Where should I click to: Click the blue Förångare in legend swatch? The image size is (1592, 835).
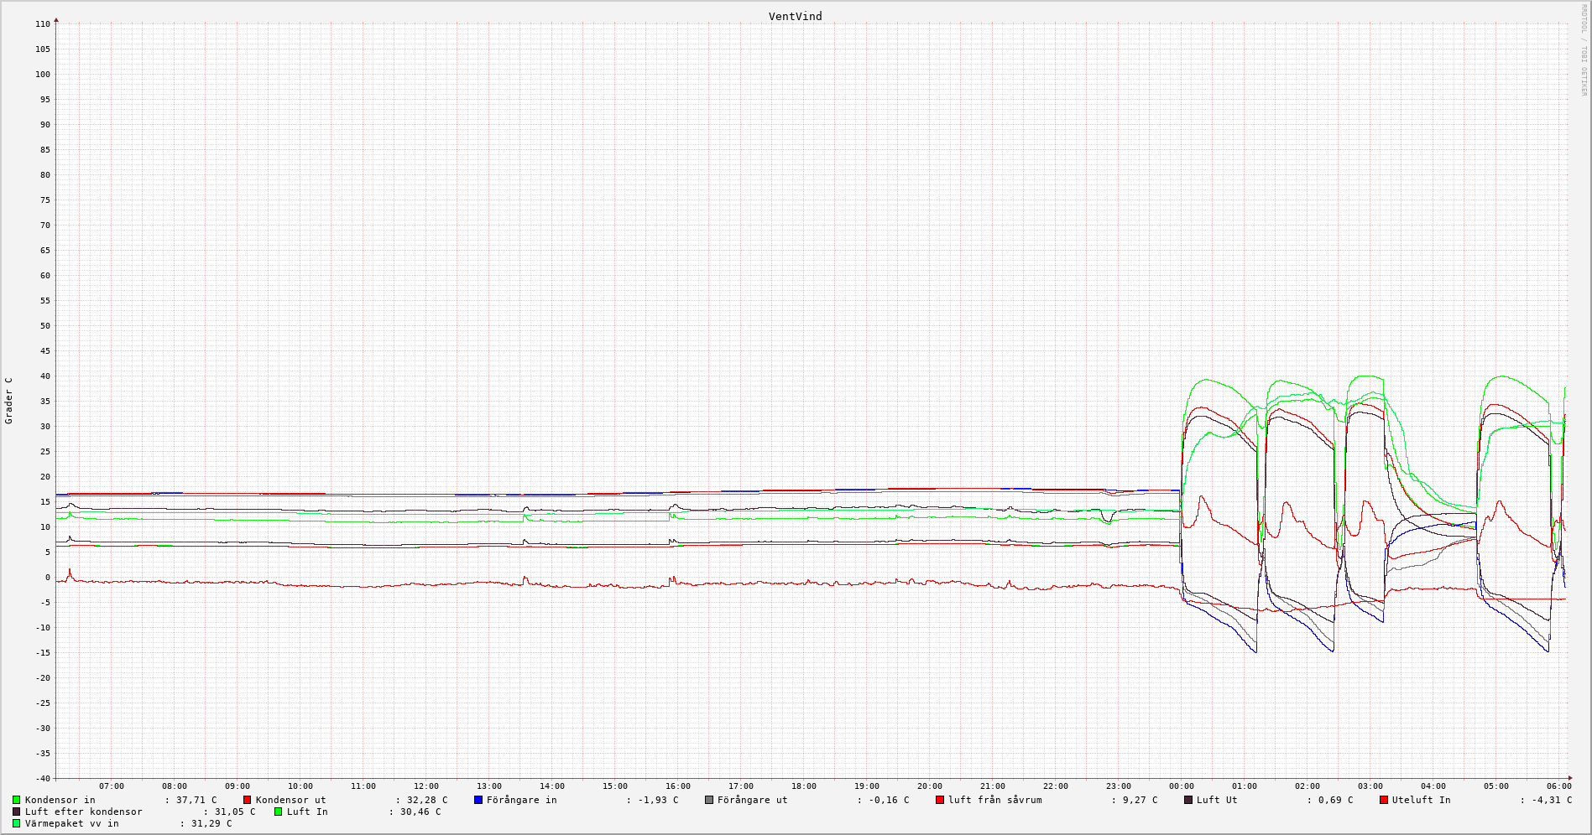click(x=478, y=800)
